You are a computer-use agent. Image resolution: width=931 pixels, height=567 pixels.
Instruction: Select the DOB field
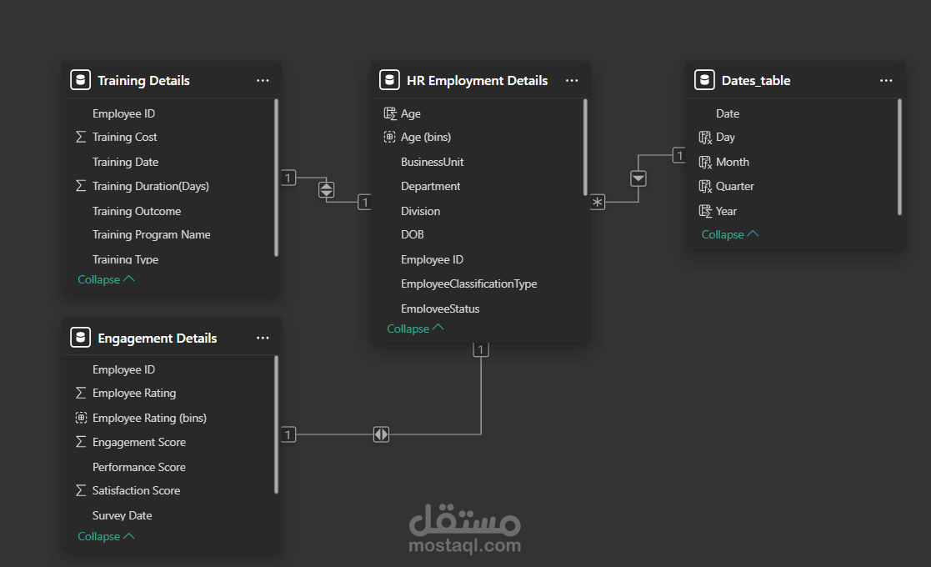412,234
